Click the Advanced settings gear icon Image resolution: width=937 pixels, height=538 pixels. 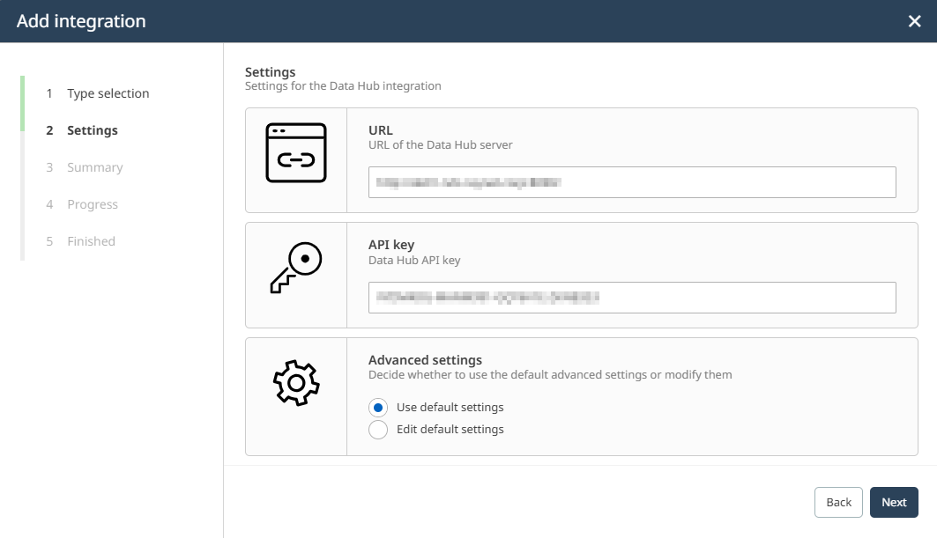pyautogui.click(x=296, y=383)
